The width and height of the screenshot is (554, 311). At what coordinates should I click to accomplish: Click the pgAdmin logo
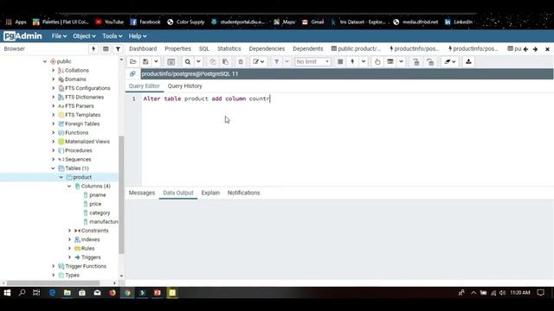click(23, 36)
